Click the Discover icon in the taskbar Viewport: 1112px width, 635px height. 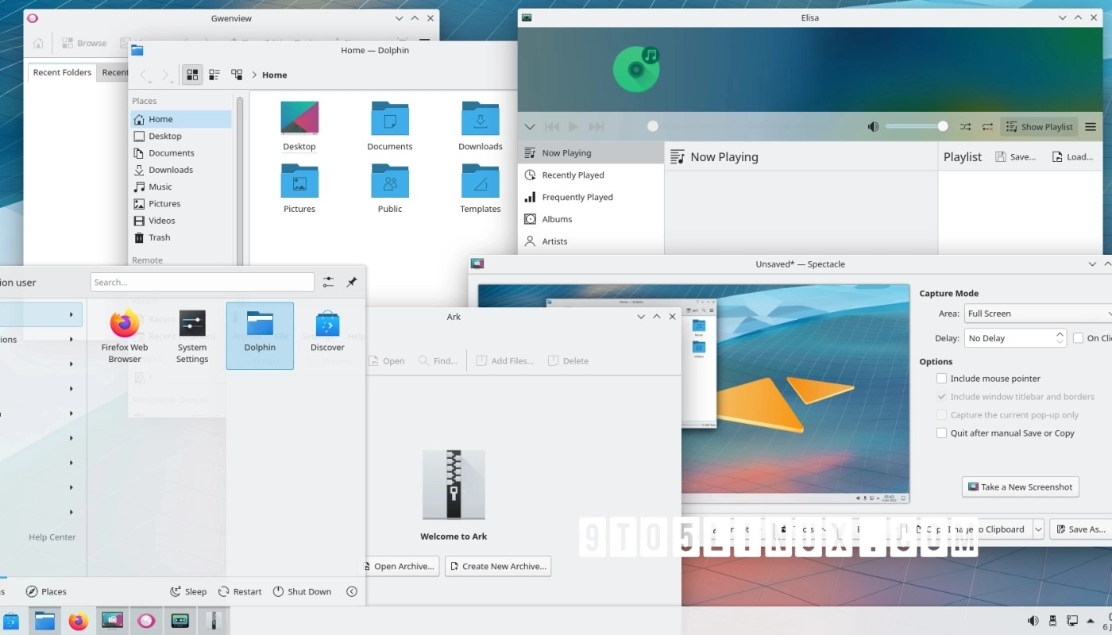click(11, 621)
